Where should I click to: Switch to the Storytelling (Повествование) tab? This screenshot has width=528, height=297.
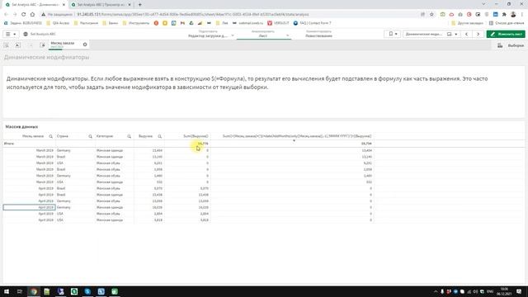tap(318, 34)
